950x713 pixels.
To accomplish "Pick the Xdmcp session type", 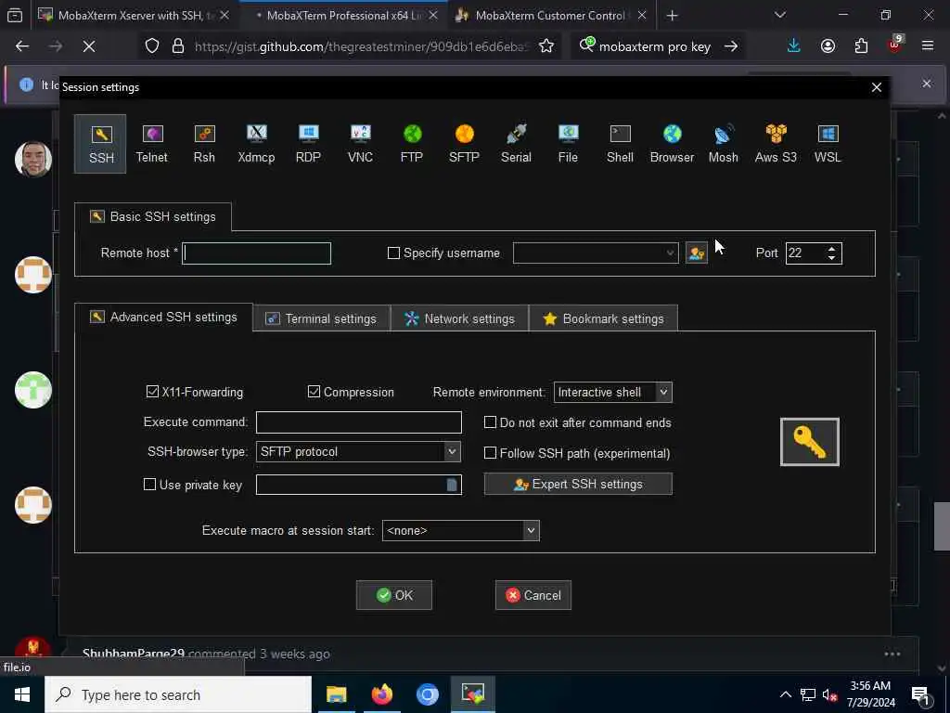I will (x=256, y=144).
